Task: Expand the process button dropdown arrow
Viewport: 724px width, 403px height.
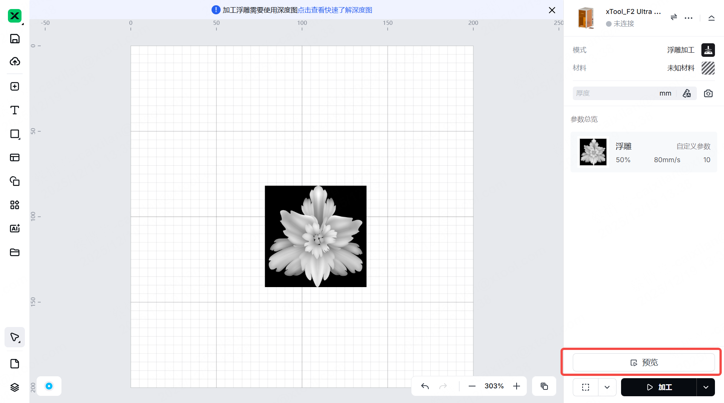Action: (x=706, y=387)
